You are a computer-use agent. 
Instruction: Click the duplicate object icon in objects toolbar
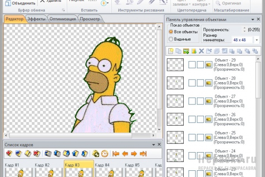[178, 51]
